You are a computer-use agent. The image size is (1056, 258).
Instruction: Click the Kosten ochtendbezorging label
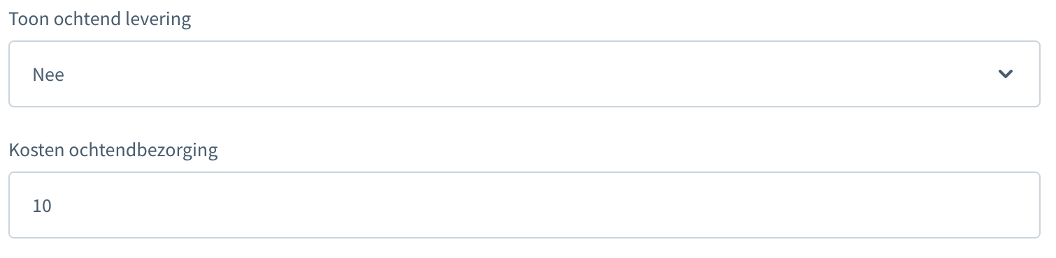click(x=113, y=150)
